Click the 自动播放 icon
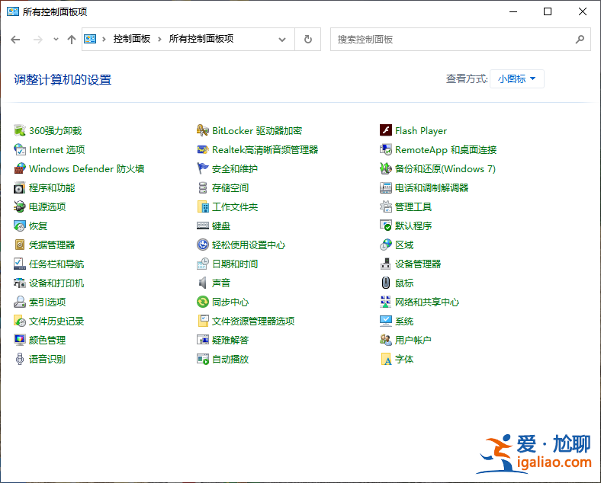601x483 pixels. 202,359
